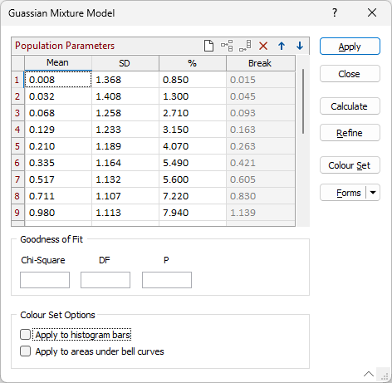Move row up with blue up arrow
The image size is (392, 383).
click(x=282, y=46)
